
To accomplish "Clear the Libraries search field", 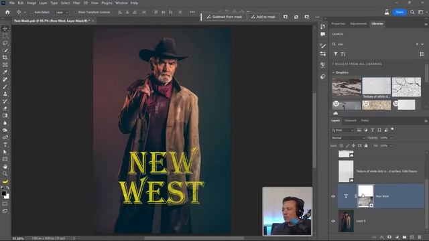I will pyautogui.click(x=417, y=44).
